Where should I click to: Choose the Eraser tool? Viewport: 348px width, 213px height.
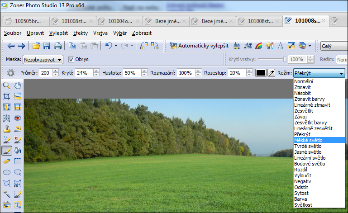[7, 161]
